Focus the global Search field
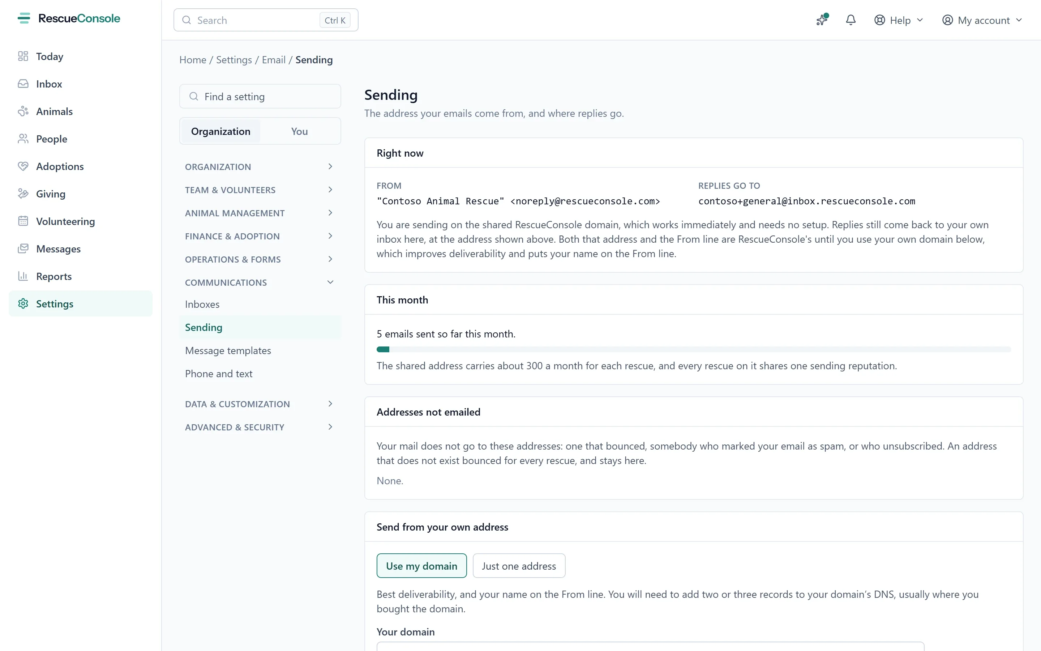The width and height of the screenshot is (1041, 651). pos(266,20)
